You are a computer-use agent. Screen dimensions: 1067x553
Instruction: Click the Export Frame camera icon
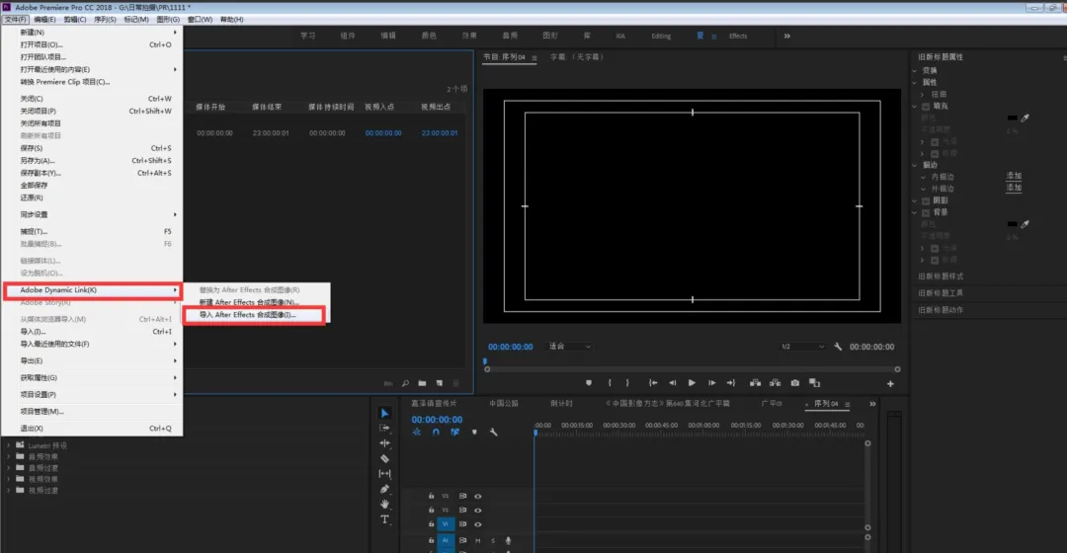pyautogui.click(x=795, y=383)
